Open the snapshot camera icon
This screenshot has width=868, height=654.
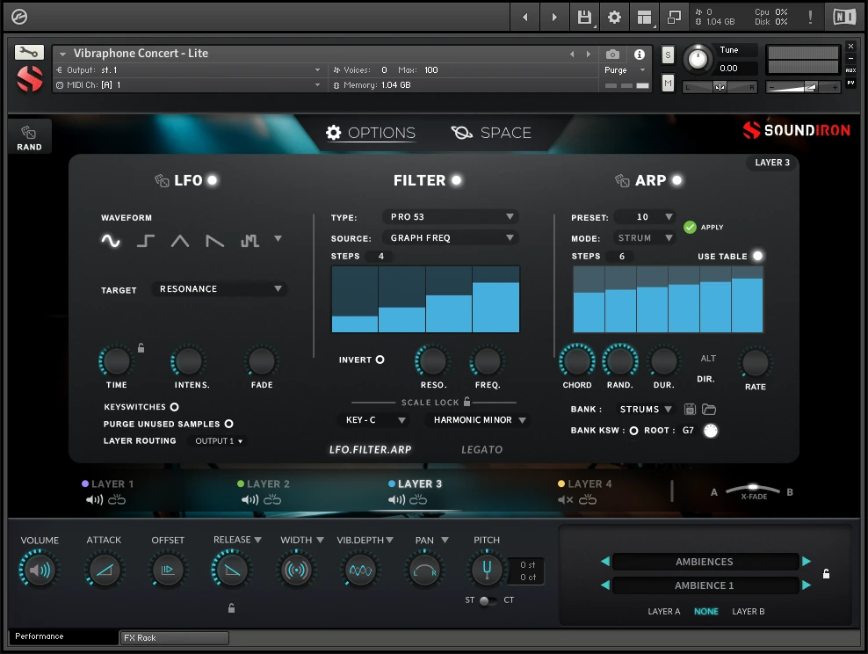(612, 54)
